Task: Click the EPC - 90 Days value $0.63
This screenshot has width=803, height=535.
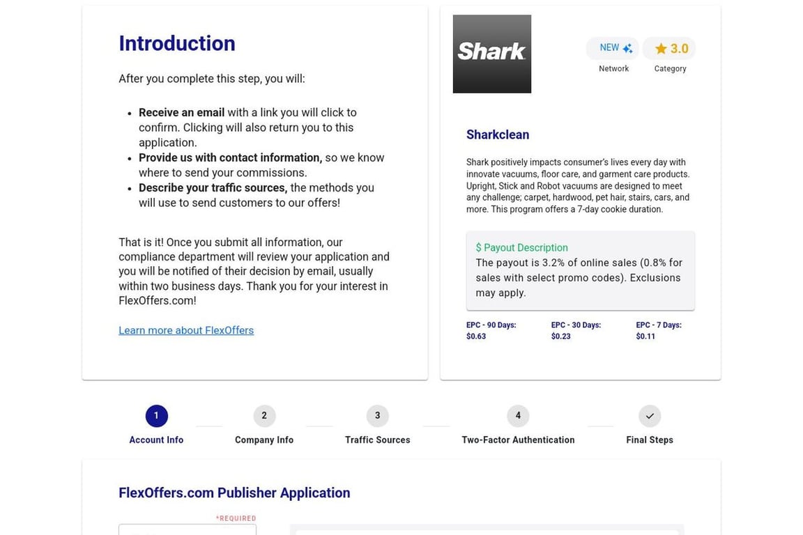Action: pos(476,336)
